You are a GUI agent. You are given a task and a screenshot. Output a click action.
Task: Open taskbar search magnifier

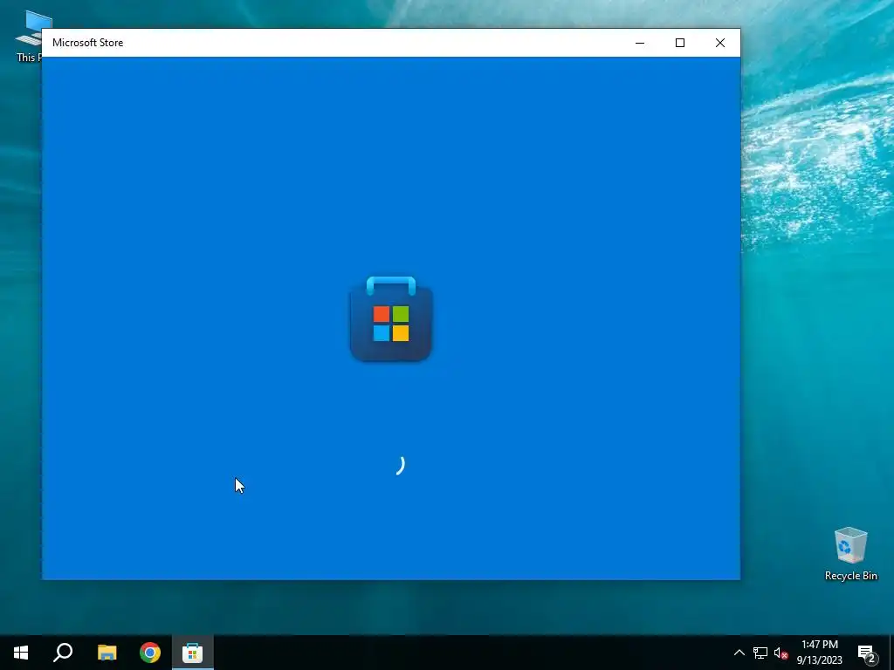pyautogui.click(x=63, y=653)
